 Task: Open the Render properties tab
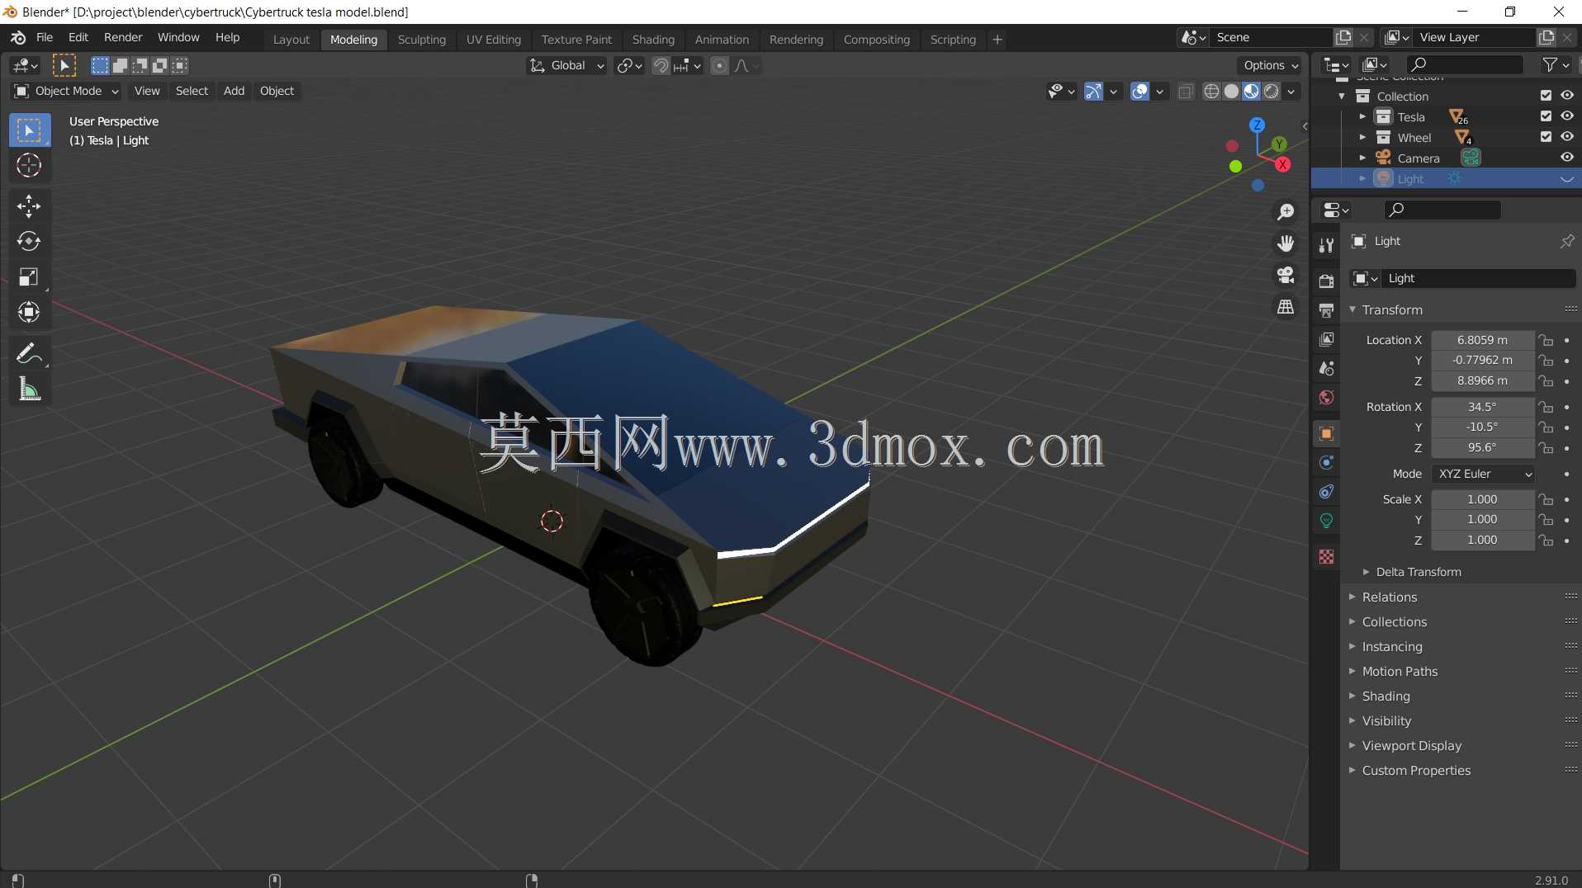tap(1326, 281)
